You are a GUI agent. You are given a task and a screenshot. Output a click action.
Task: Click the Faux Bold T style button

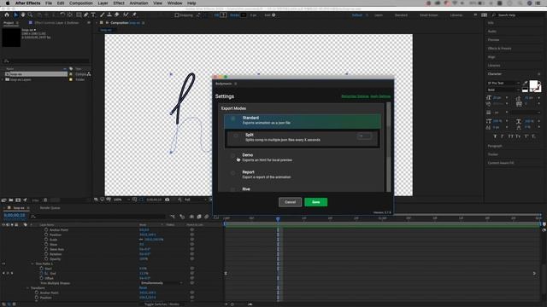pyautogui.click(x=495, y=136)
